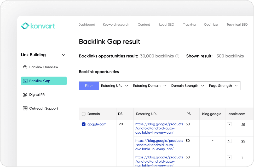Go to the Technical SEO tab
The width and height of the screenshot is (254, 167).
pos(237,25)
